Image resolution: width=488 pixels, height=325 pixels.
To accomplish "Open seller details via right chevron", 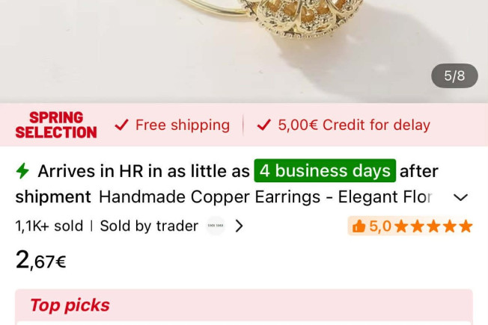I will (239, 226).
